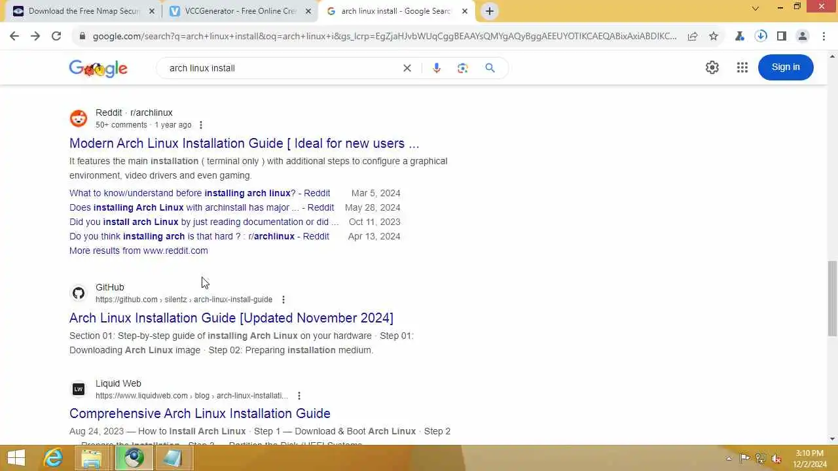Open the network icon in the system tray

tap(761, 459)
